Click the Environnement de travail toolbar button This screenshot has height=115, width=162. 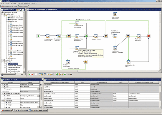click(9, 6)
